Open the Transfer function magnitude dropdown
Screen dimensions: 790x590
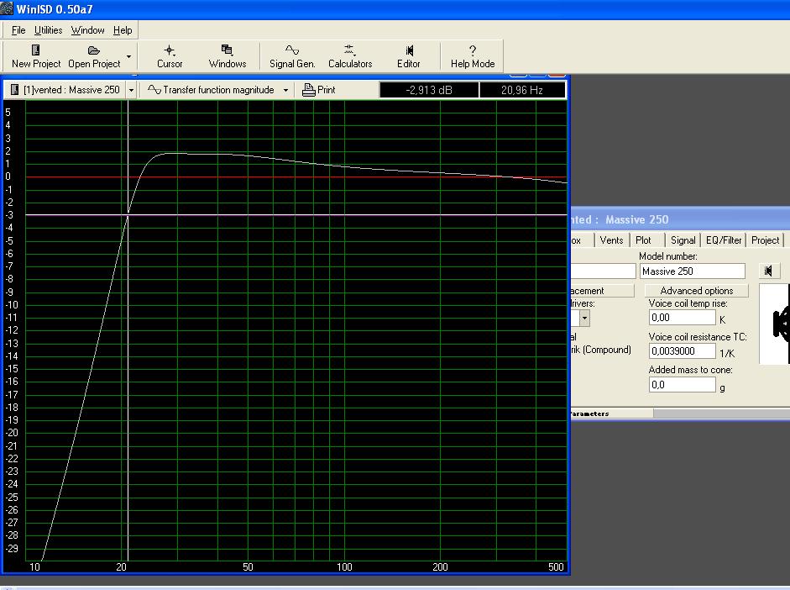(285, 90)
